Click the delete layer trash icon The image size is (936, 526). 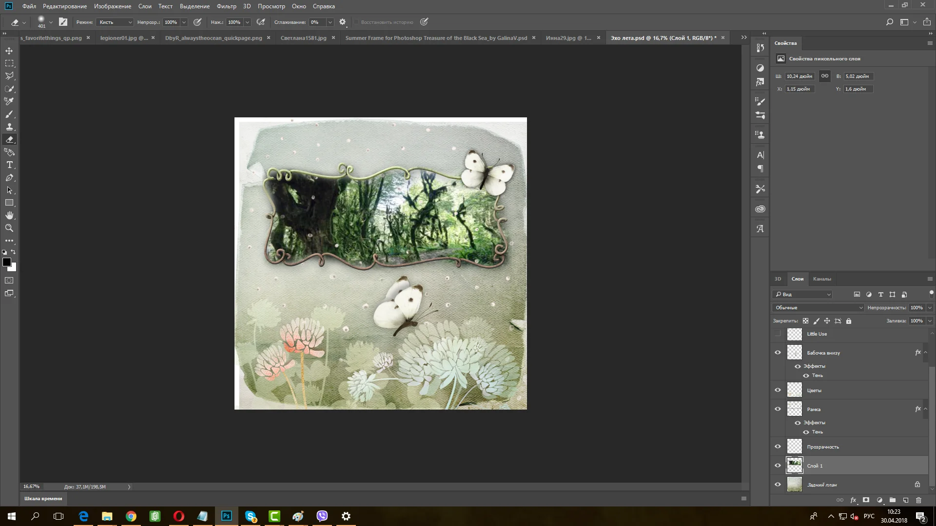[918, 500]
